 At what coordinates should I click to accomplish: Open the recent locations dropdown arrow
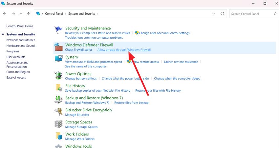[x=21, y=14]
